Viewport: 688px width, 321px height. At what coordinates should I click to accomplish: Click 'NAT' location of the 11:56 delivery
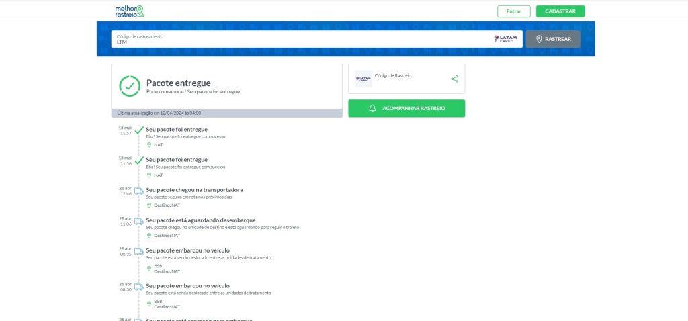pyautogui.click(x=159, y=175)
